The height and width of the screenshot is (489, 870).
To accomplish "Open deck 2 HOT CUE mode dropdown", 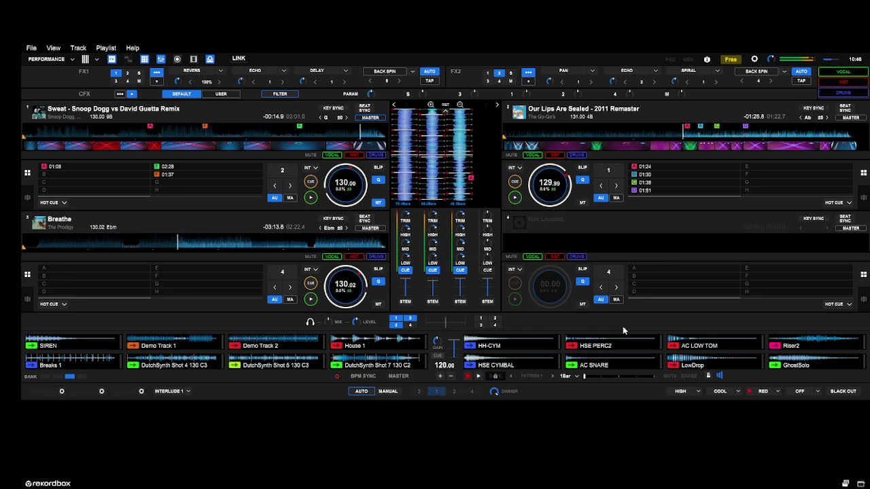I will [x=838, y=202].
